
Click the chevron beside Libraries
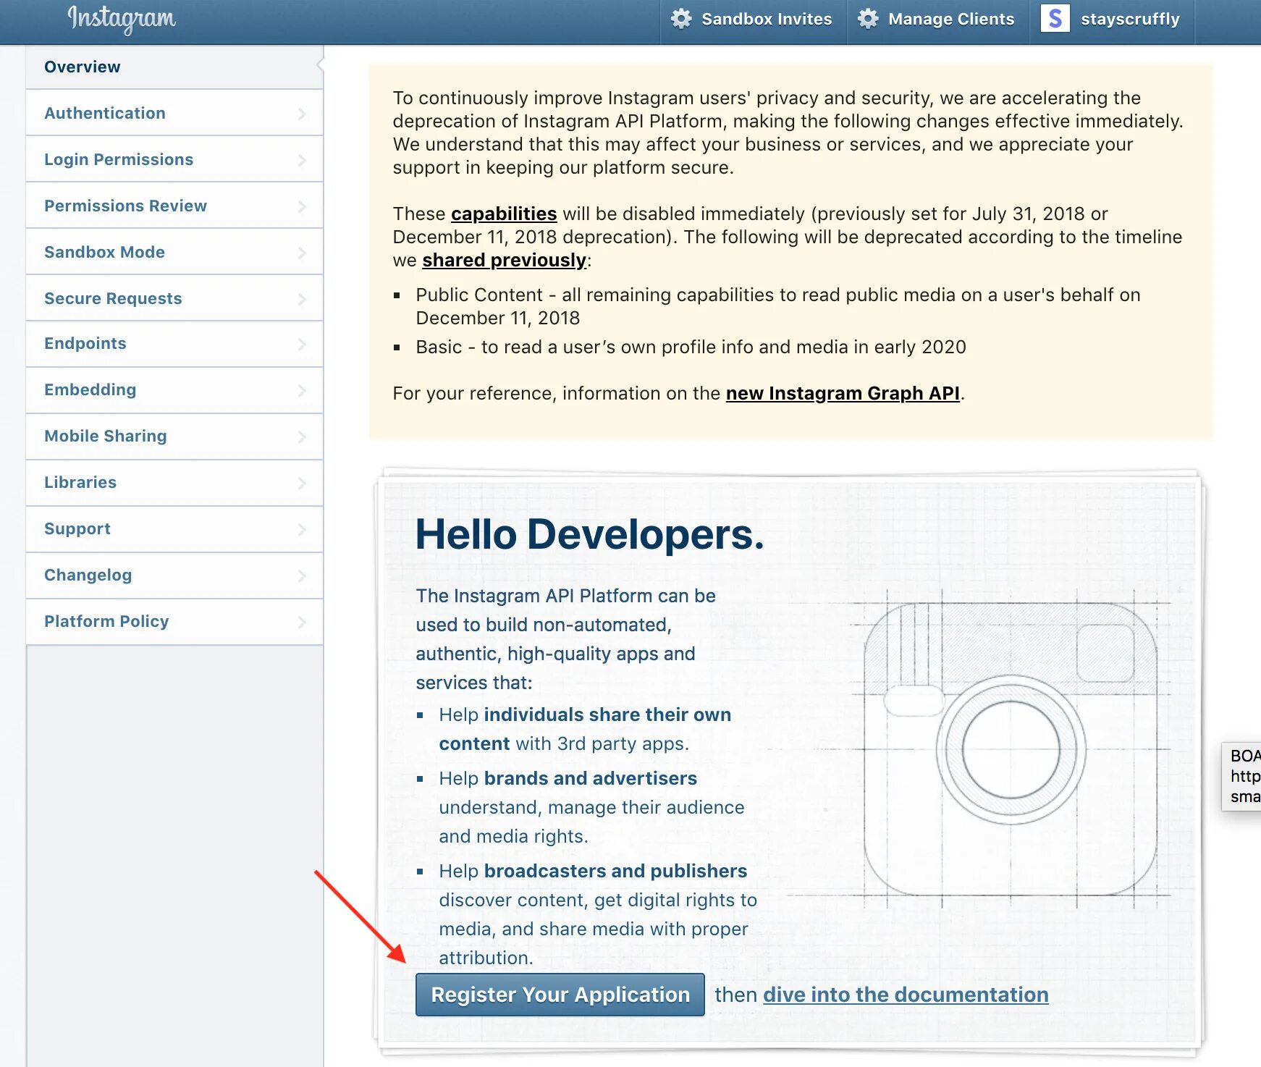point(302,484)
